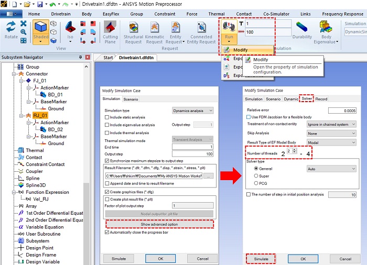The height and width of the screenshot is (265, 367).
Task: Select the Thermal node in navigator
Action: coord(35,150)
